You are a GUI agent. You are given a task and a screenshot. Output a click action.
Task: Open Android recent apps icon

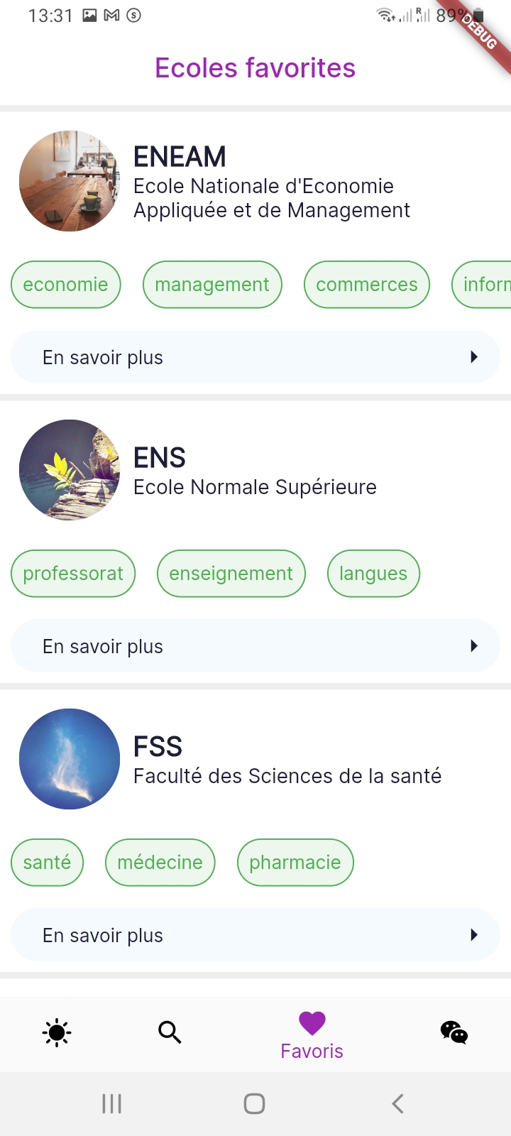pyautogui.click(x=112, y=1103)
